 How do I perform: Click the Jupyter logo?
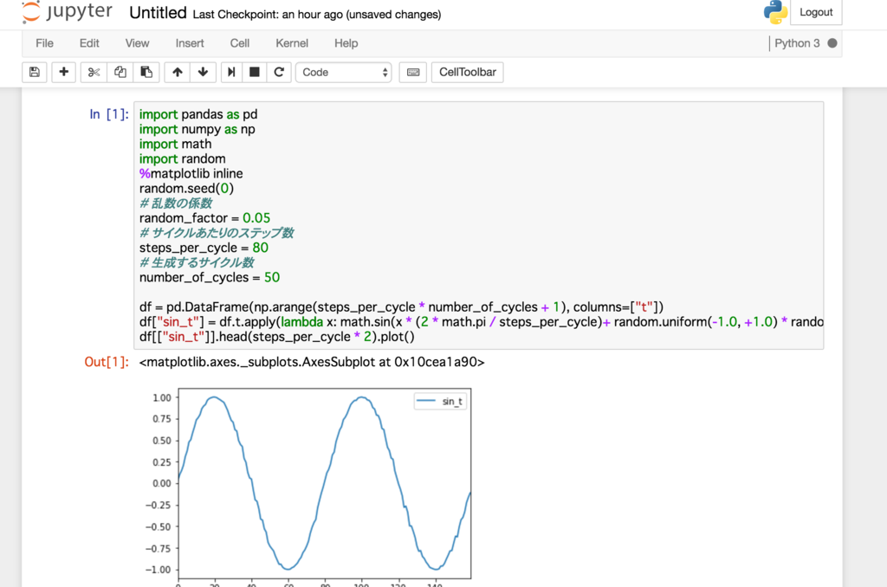coord(67,12)
